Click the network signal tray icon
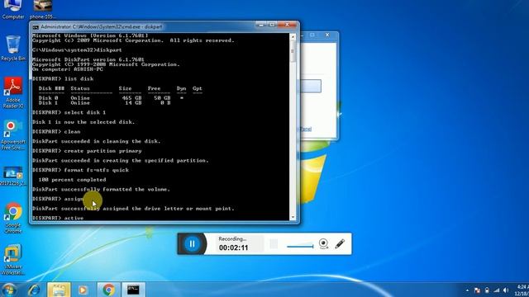The image size is (529, 297). [x=496, y=290]
